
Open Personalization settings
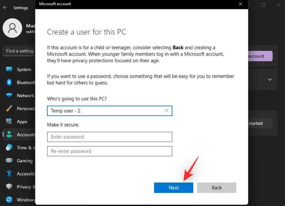tap(23, 109)
